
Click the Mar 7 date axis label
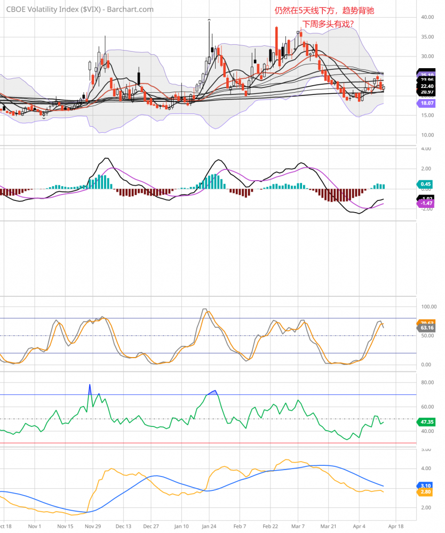[x=298, y=526]
